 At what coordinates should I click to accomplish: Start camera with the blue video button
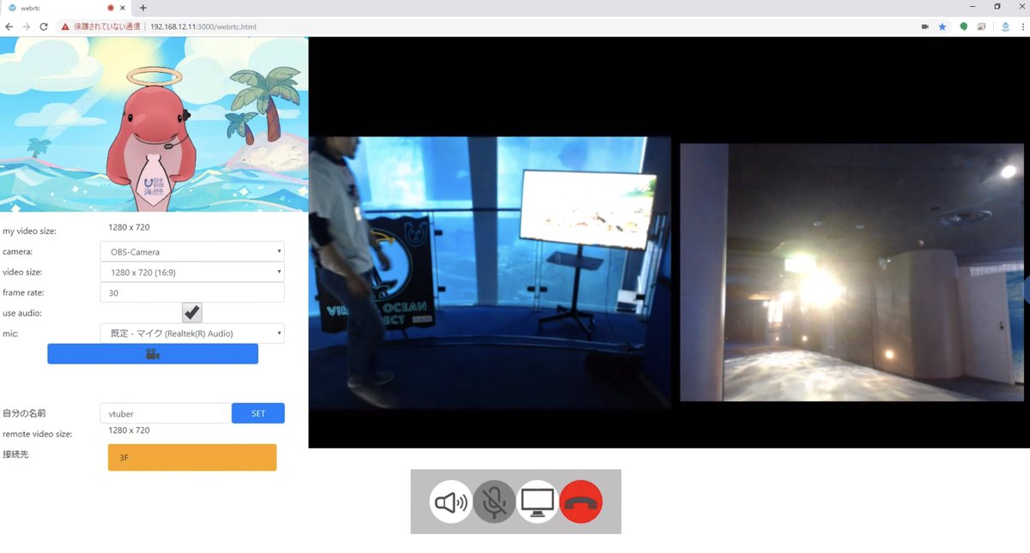[x=153, y=354]
